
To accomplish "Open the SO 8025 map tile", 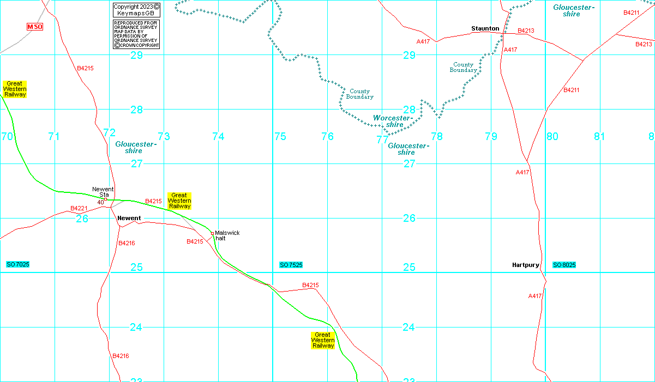I will pos(564,265).
